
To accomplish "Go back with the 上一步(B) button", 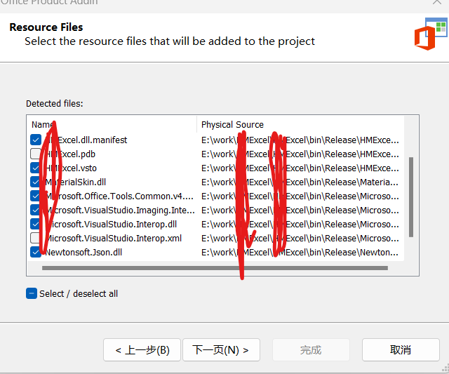I will click(142, 350).
